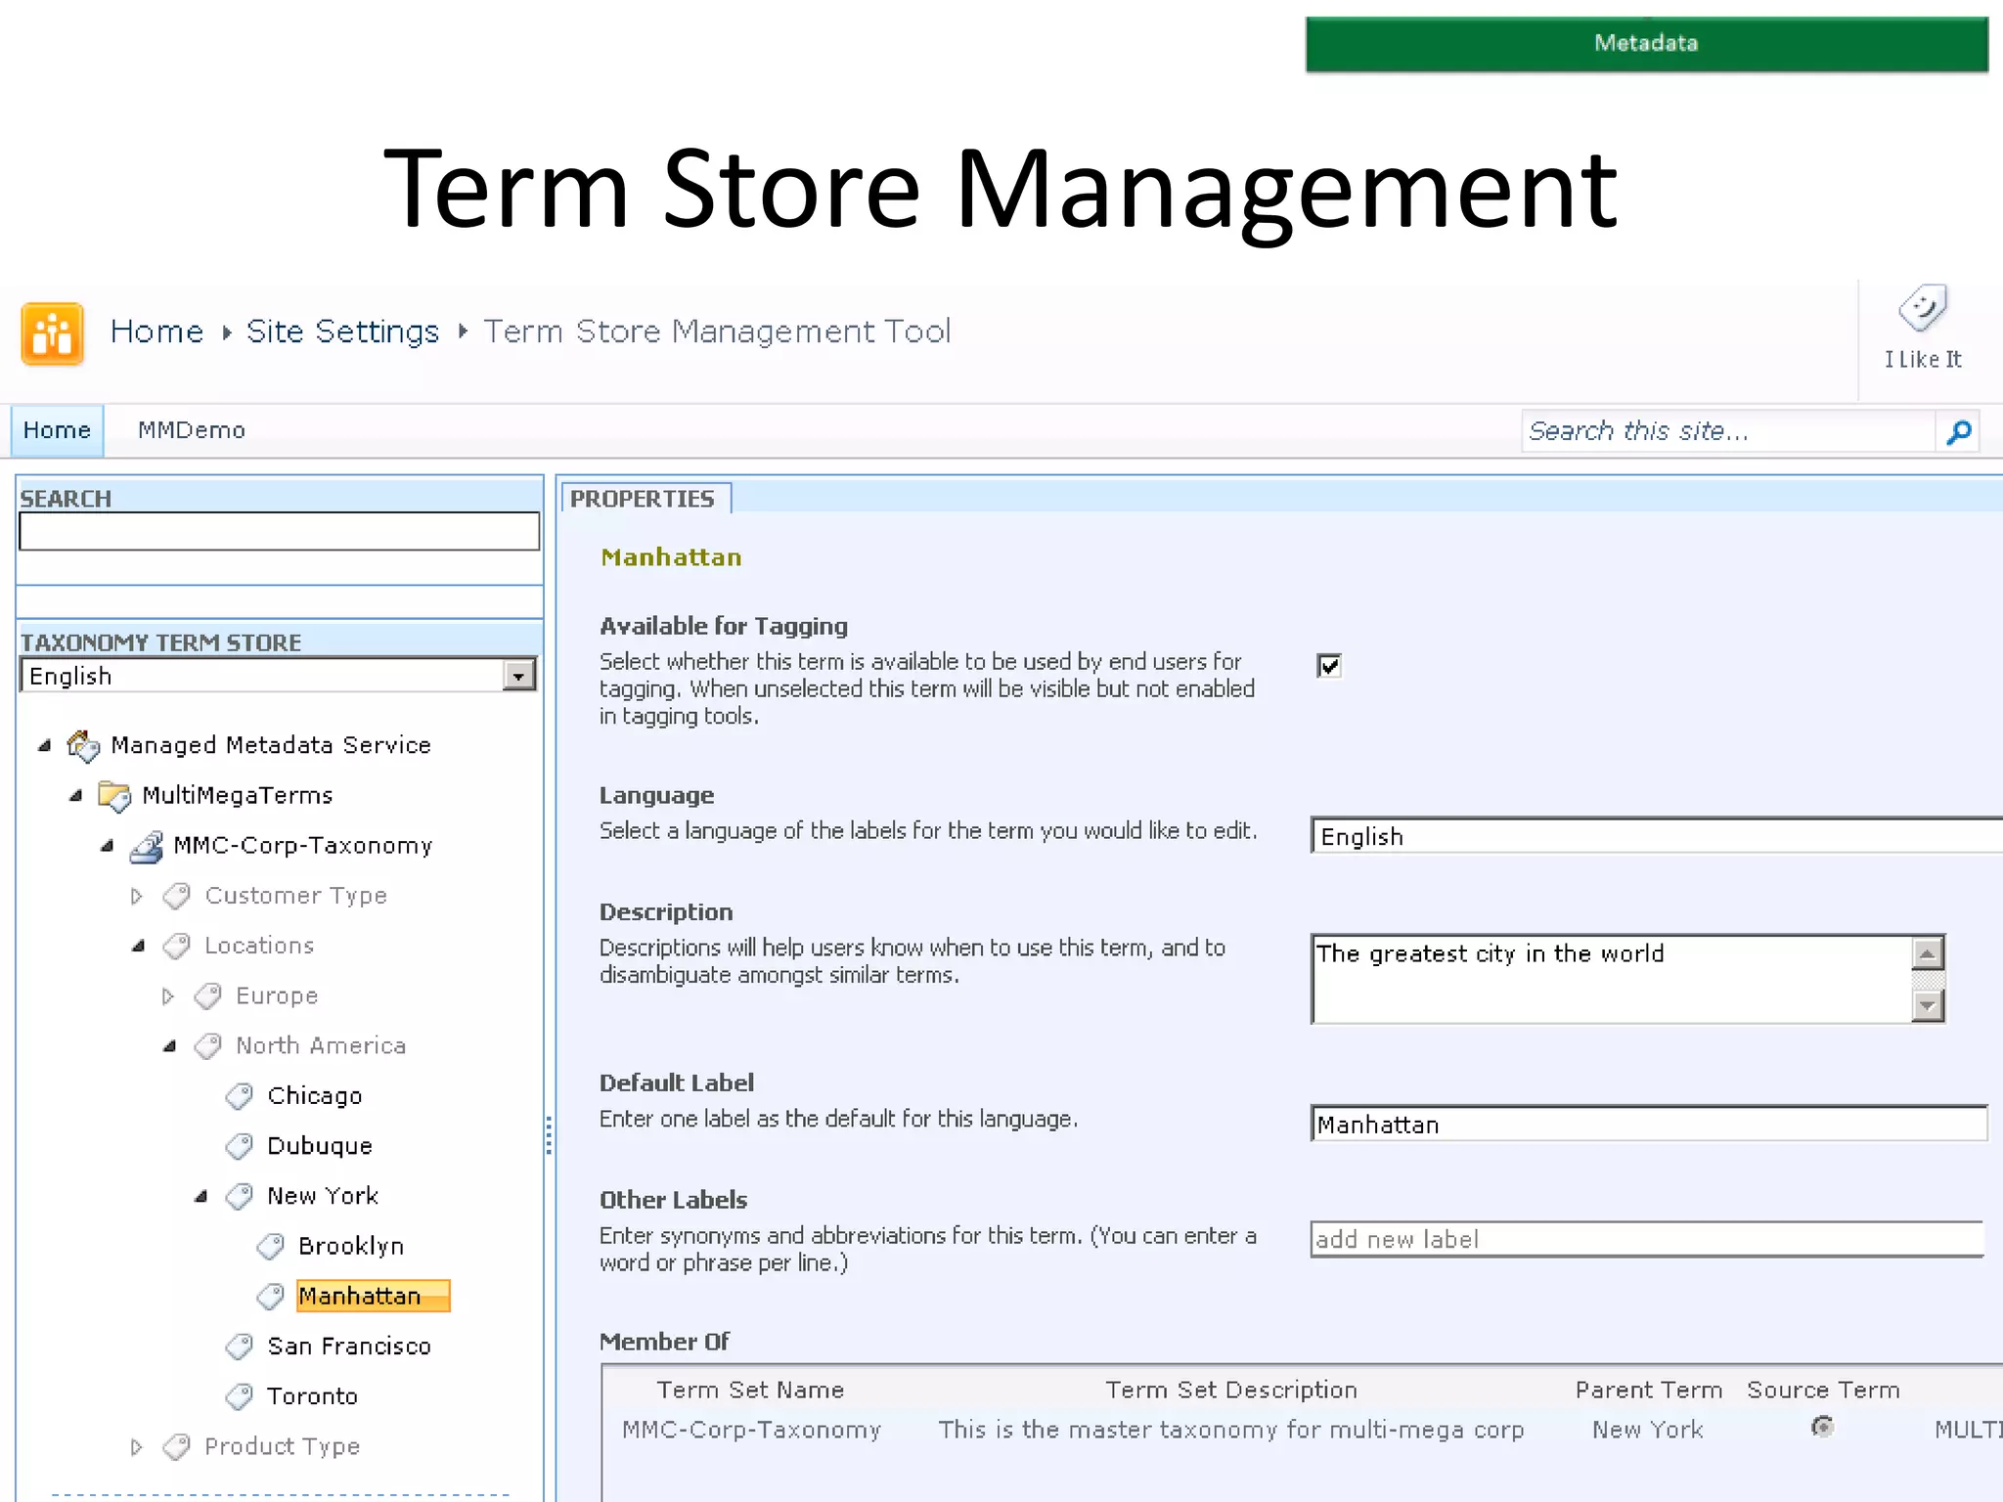
Task: Uncheck the Available for Tagging checkbox
Action: point(1328,666)
